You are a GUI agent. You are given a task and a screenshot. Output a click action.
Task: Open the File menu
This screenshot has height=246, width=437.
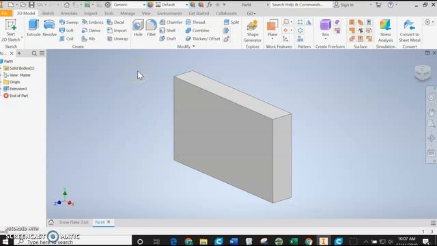click(x=5, y=13)
